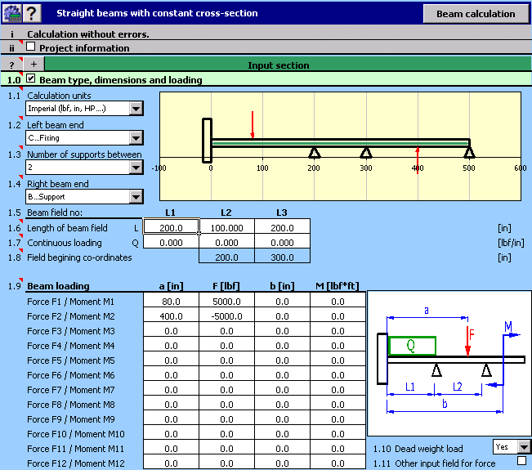Enable the Project information checkbox
Viewport: 532px width, 470px height.
(31, 47)
